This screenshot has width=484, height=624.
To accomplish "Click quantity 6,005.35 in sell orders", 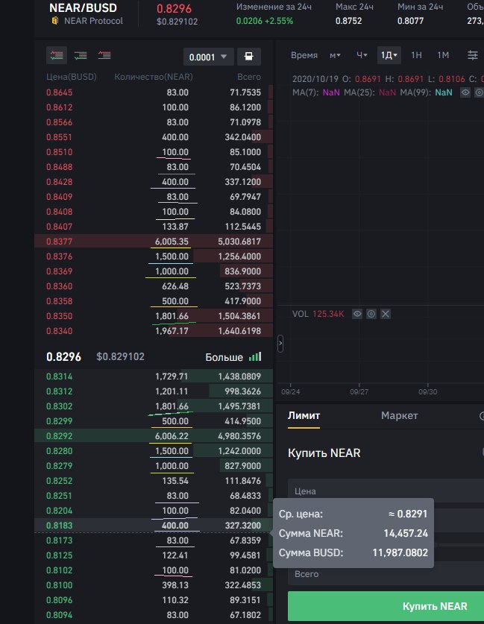I will (172, 242).
